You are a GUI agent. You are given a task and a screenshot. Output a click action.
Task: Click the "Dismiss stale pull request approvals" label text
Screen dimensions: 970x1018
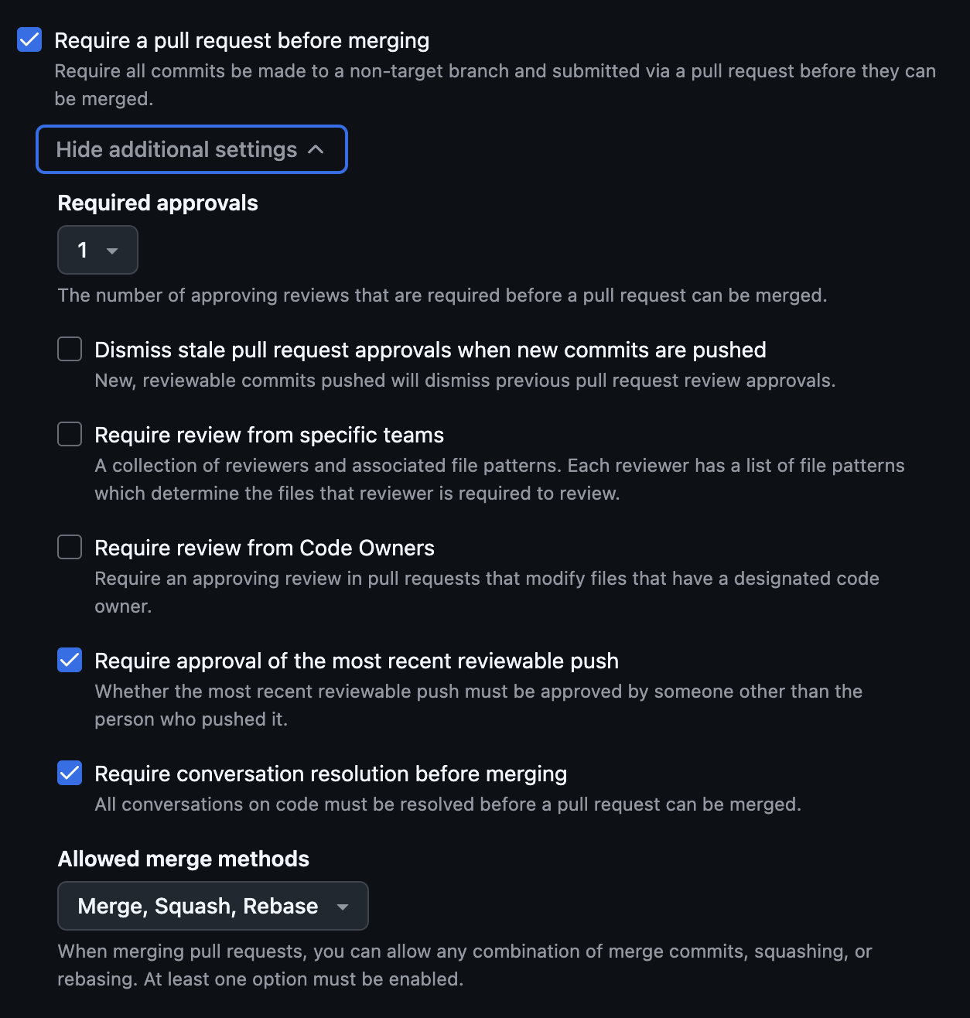coord(430,350)
